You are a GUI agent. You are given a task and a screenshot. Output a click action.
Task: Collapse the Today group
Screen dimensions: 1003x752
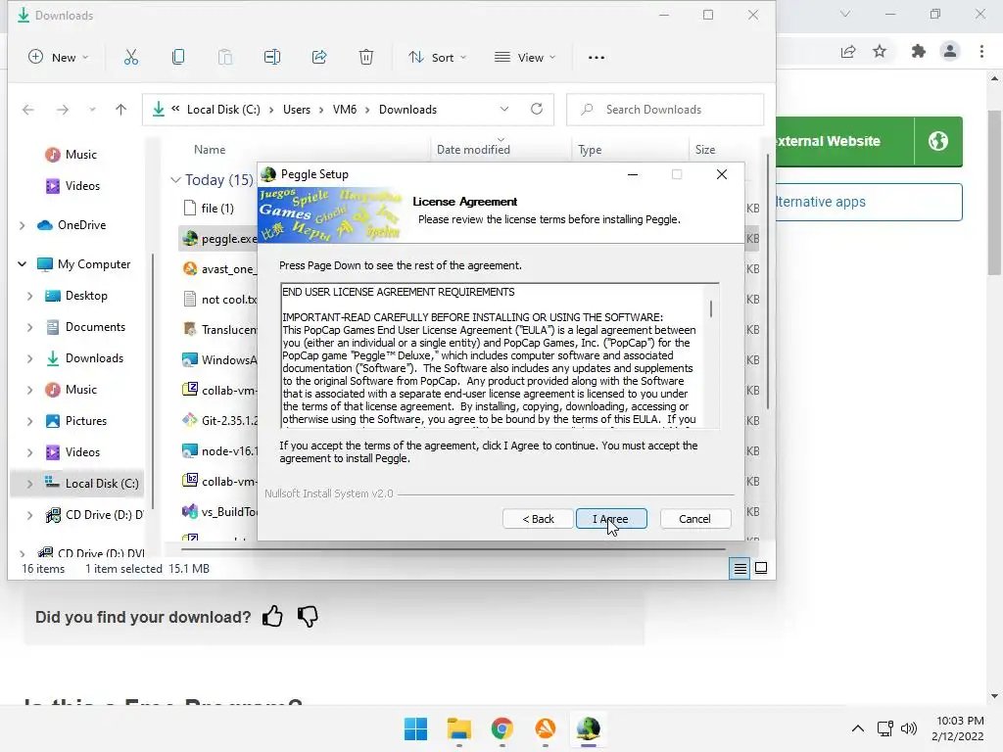point(175,180)
